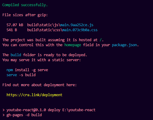Click the blue build word in folder sentence
This screenshot has width=153, height=120.
click(x=16, y=55)
